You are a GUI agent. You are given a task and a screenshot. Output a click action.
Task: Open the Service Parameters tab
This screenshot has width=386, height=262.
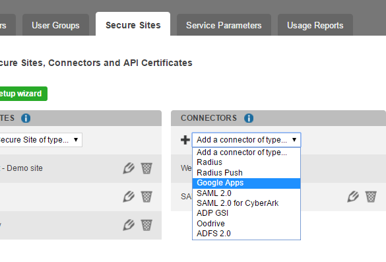pos(224,25)
